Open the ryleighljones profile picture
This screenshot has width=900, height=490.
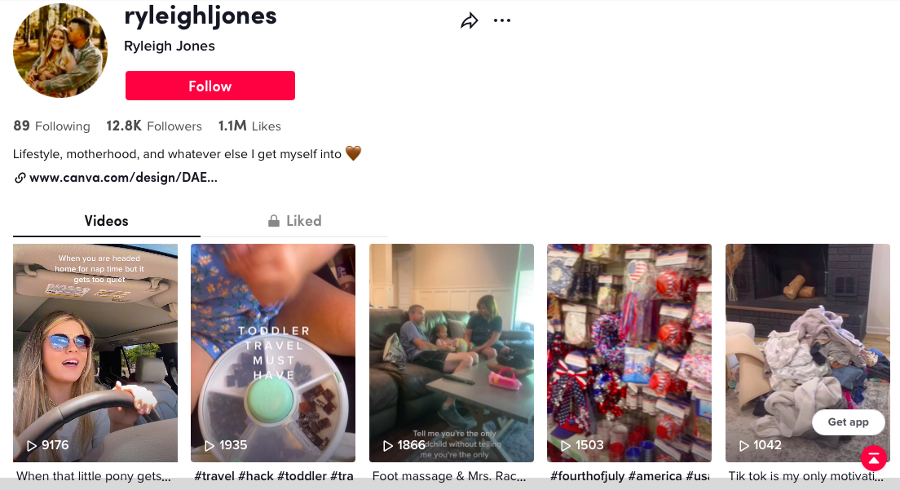click(60, 51)
